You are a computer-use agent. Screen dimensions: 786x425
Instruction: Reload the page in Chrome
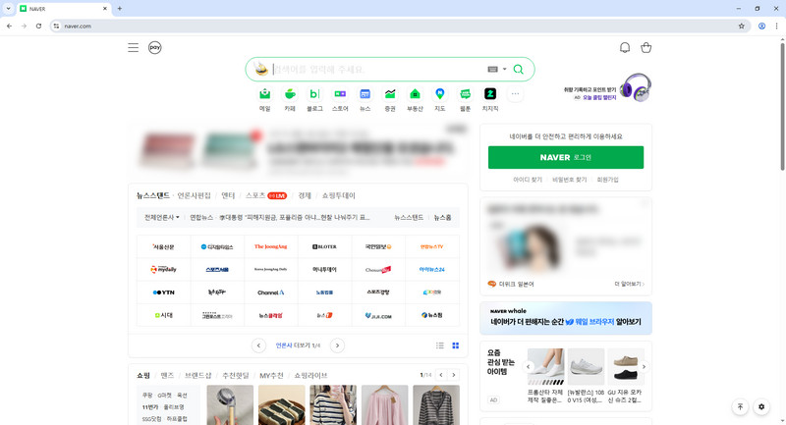[x=38, y=27]
